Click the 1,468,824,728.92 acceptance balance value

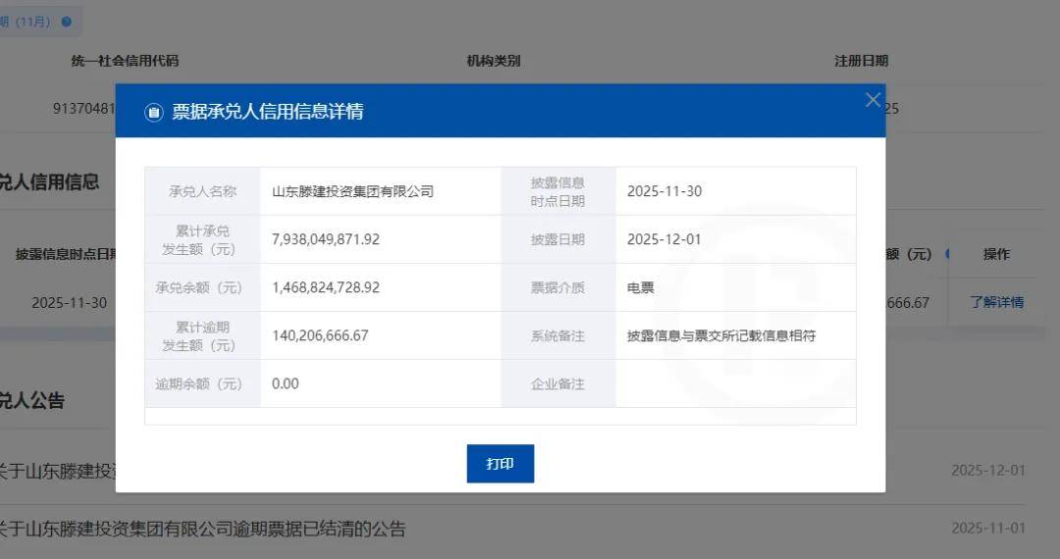pos(326,287)
